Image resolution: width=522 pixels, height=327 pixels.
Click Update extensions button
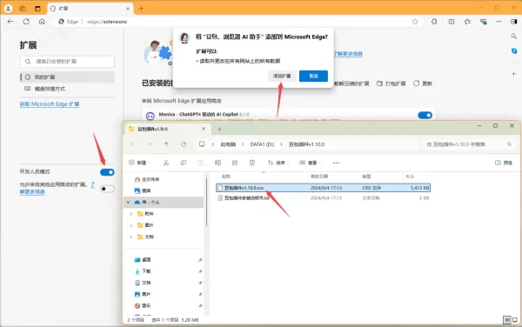(x=423, y=83)
